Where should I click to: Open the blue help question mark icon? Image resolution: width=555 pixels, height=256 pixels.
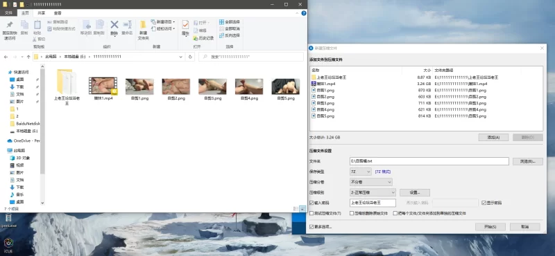click(304, 13)
